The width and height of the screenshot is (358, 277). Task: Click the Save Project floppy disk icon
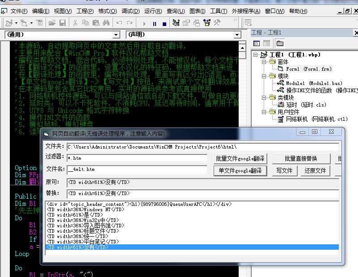tap(63, 23)
